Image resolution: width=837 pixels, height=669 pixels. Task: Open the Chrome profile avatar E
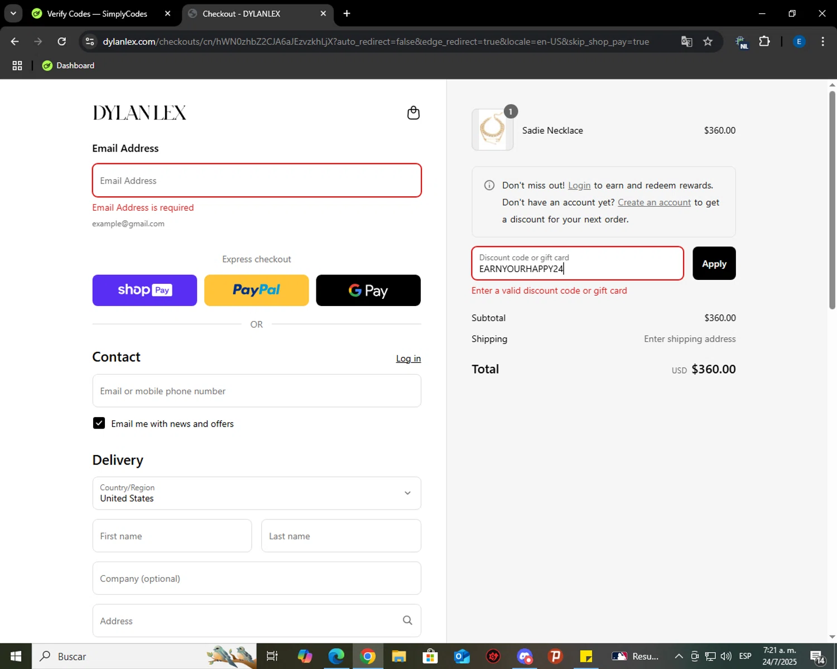[799, 41]
